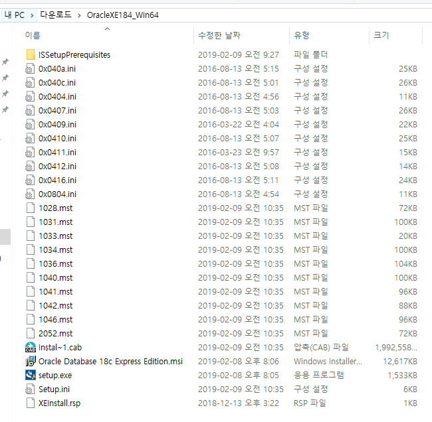Select the 1036.mst file icon

click(31, 264)
